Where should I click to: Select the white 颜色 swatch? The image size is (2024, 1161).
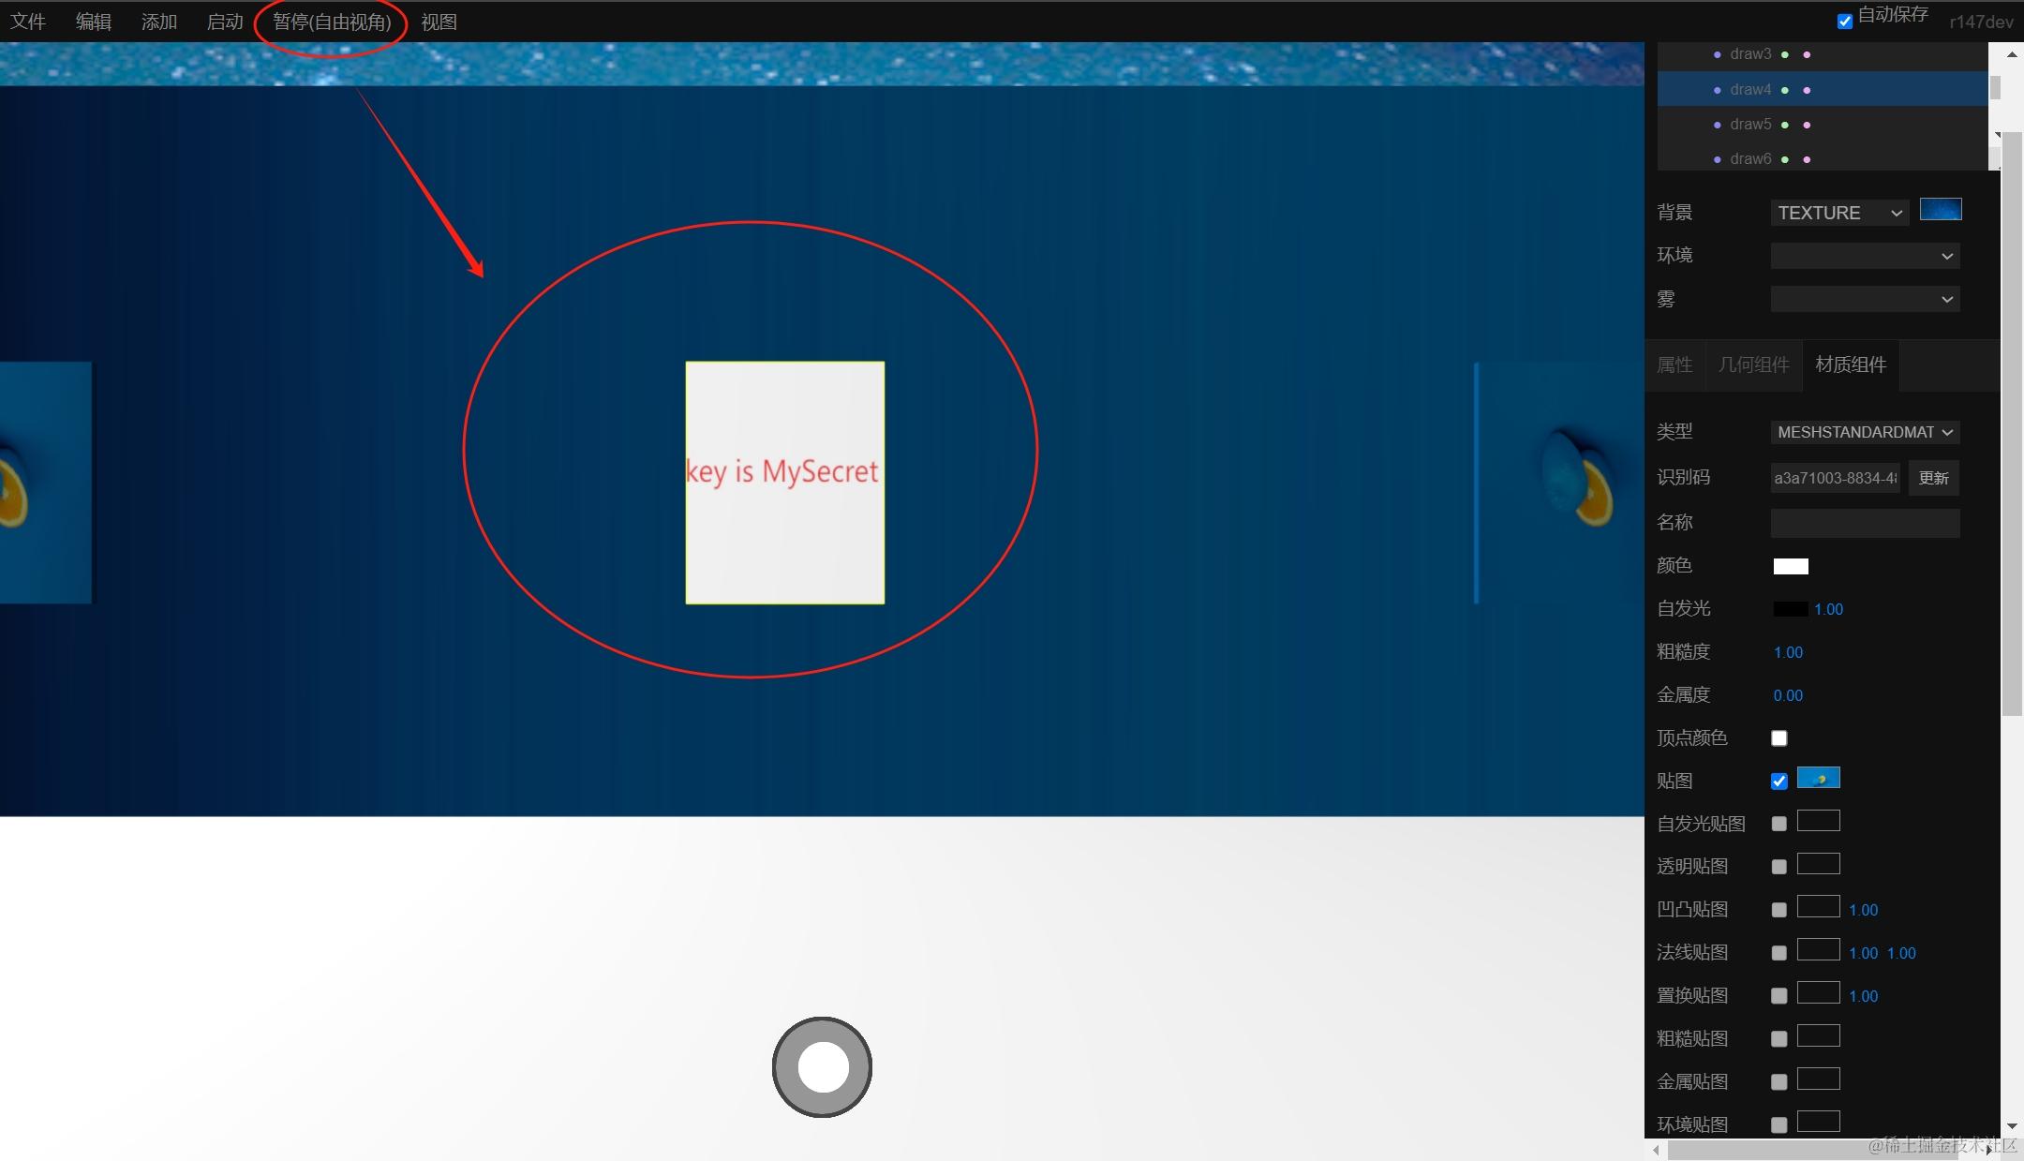pyautogui.click(x=1791, y=564)
